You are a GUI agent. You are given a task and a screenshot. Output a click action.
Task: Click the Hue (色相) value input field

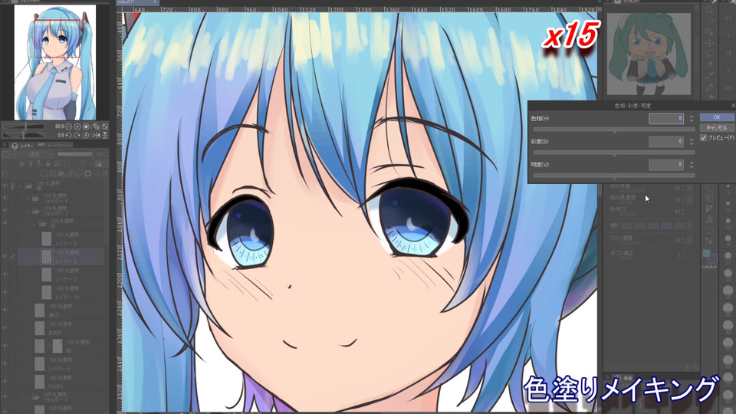click(666, 118)
